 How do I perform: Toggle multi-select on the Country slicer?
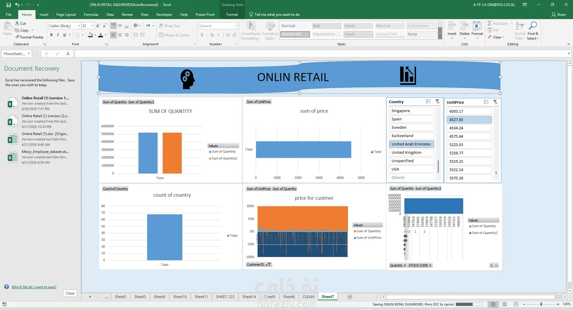point(429,102)
